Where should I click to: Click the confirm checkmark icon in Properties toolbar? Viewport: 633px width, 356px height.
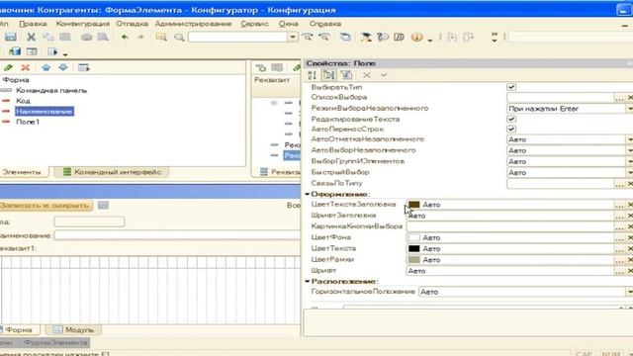(383, 75)
